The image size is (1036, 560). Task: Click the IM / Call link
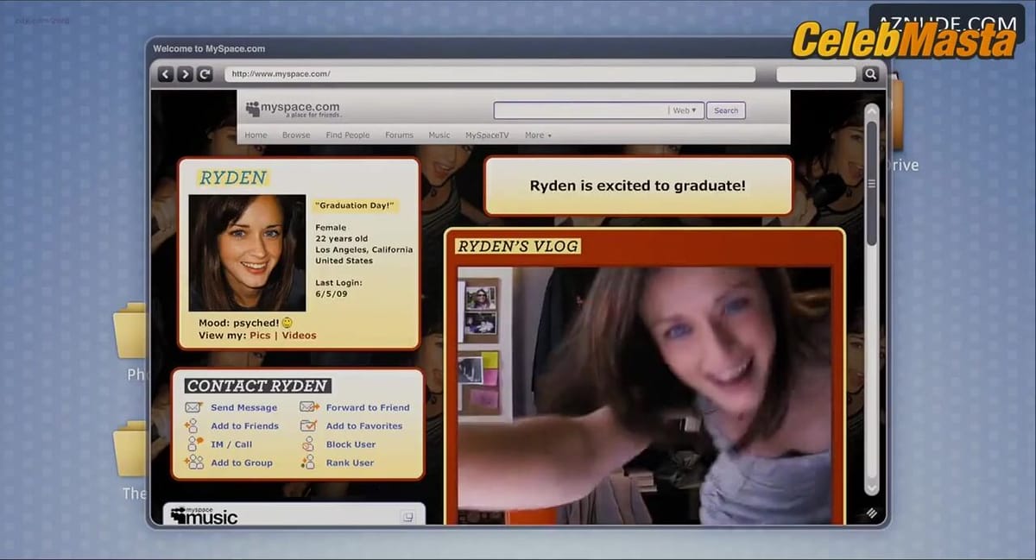(x=231, y=444)
